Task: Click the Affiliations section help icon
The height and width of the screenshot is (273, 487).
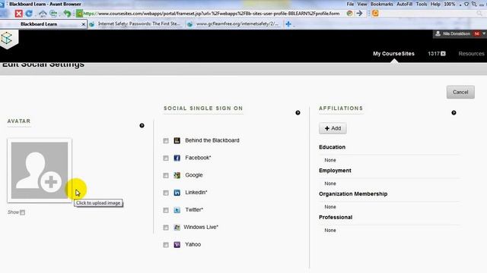Action: pyautogui.click(x=454, y=113)
